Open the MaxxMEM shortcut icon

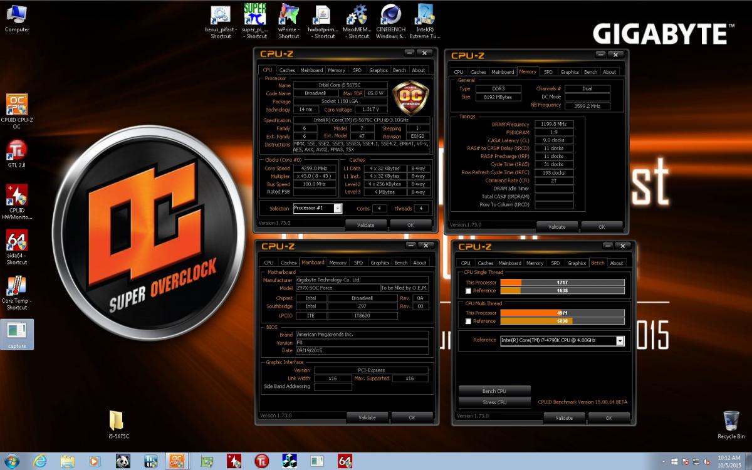(357, 22)
